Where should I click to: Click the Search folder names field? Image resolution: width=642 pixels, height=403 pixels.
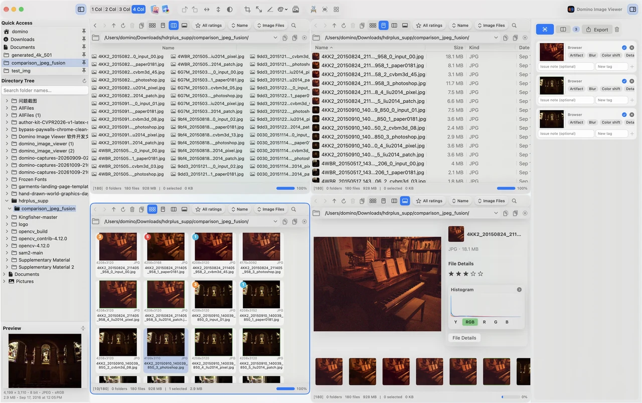[x=45, y=90]
